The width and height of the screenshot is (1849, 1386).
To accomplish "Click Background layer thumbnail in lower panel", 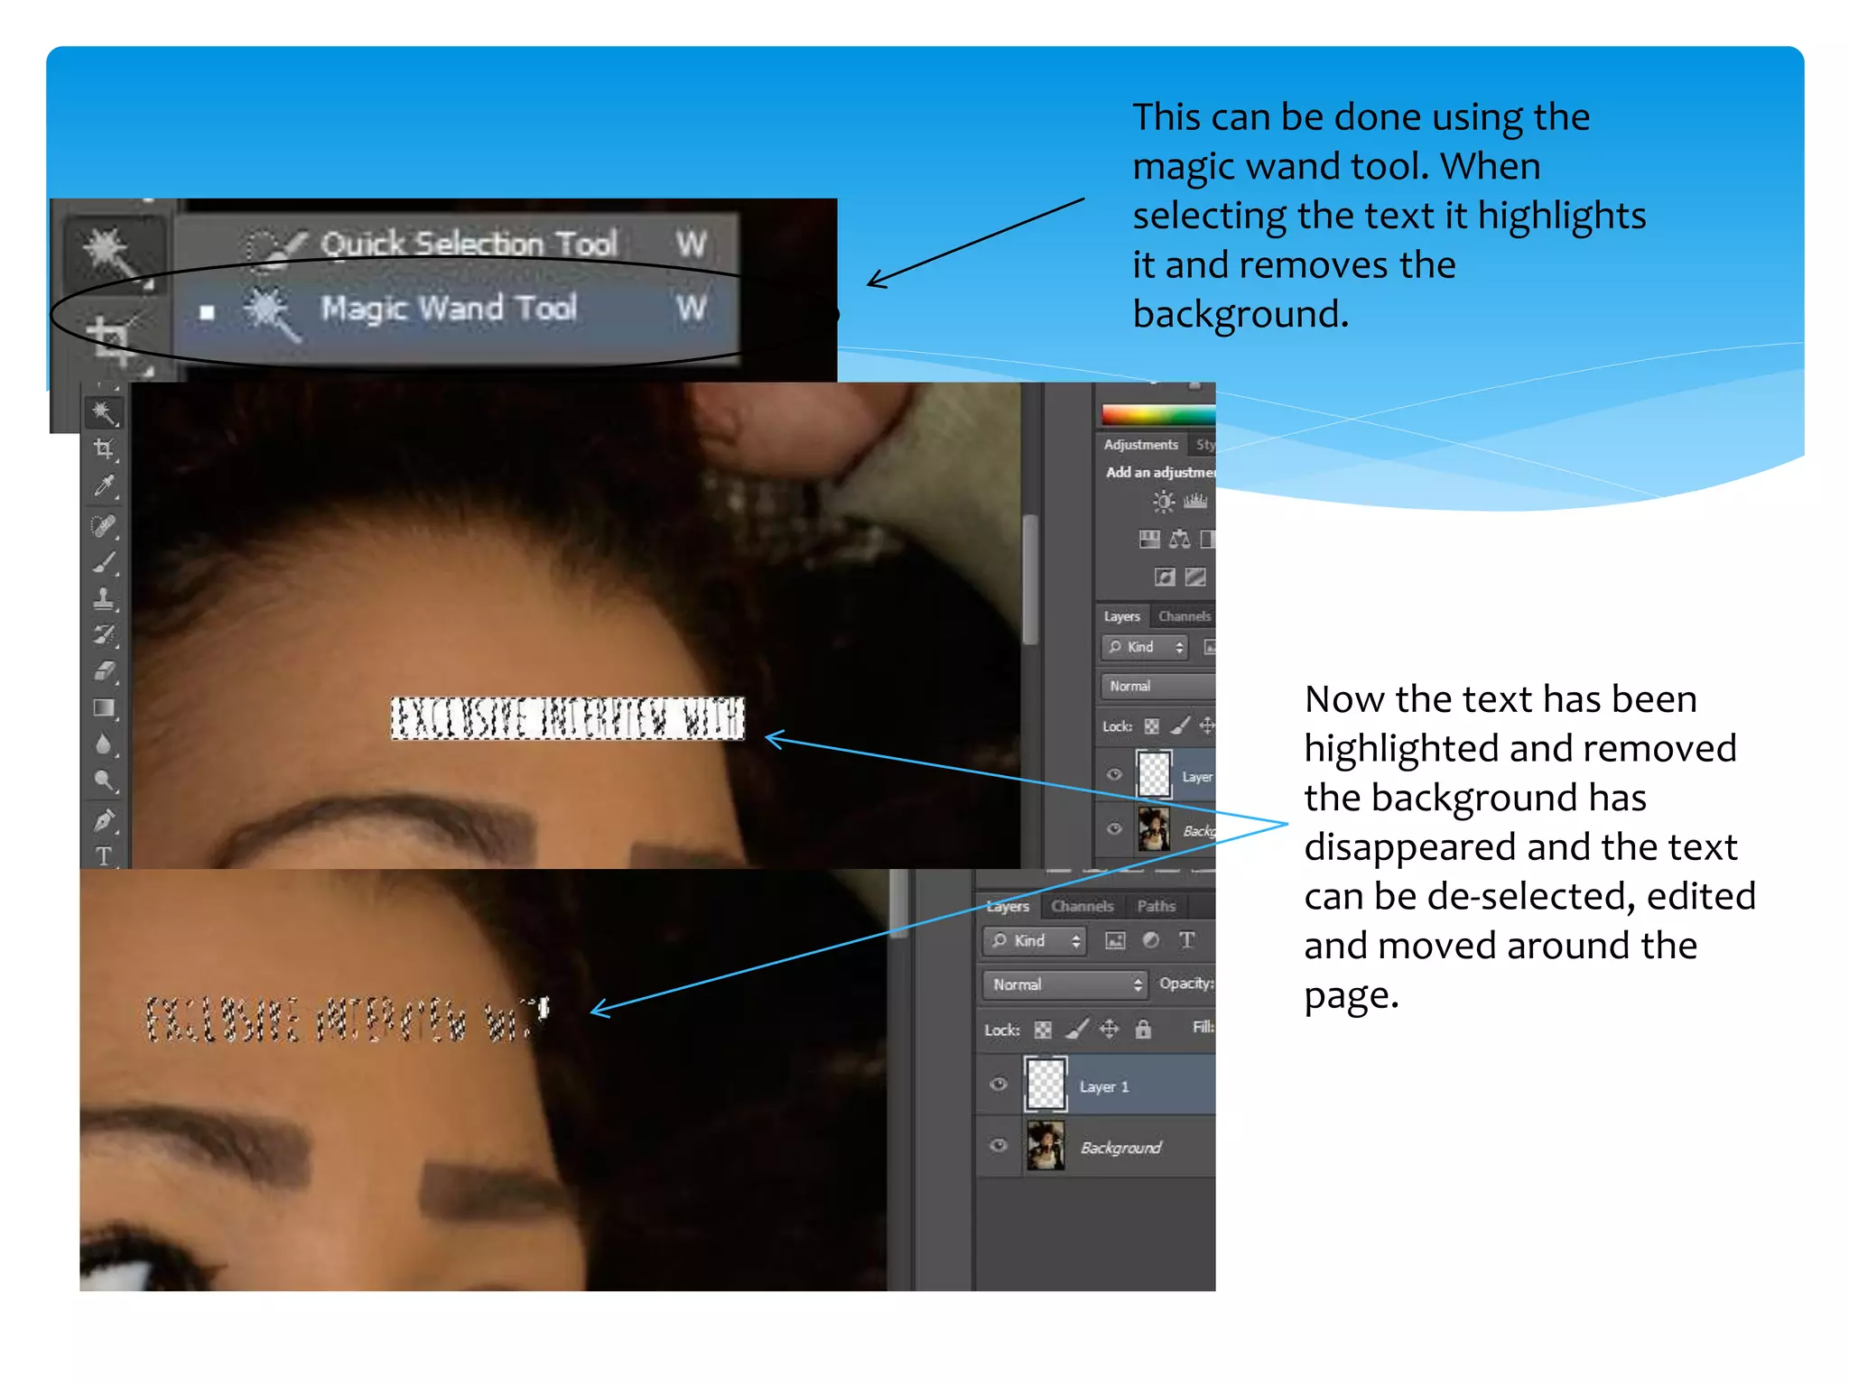I will [x=1045, y=1146].
